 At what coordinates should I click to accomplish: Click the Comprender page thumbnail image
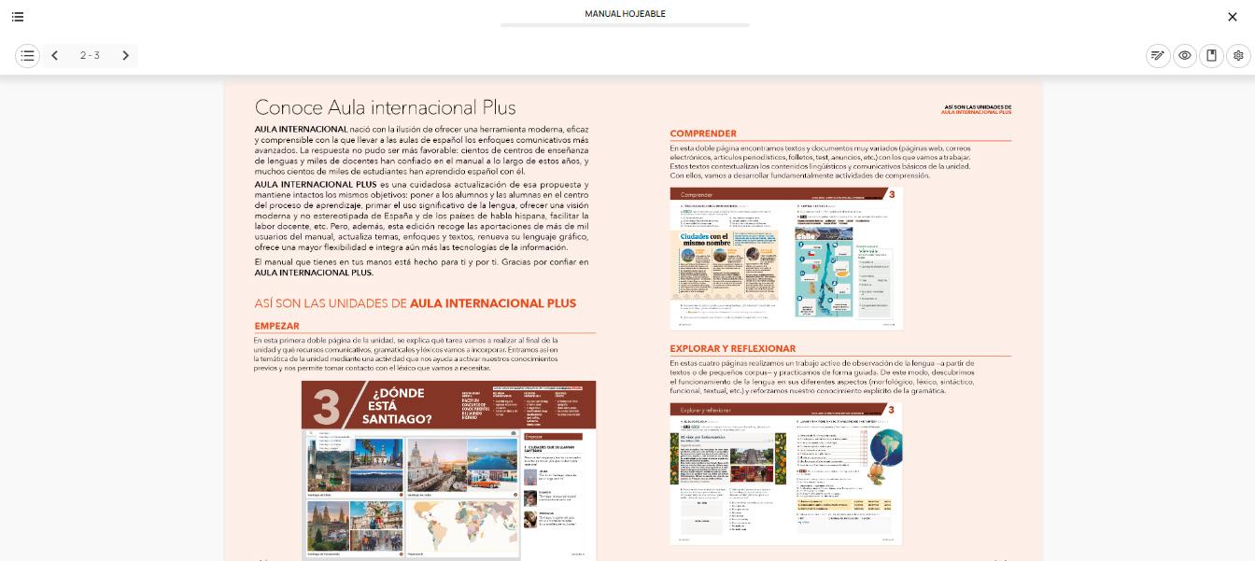coord(786,259)
